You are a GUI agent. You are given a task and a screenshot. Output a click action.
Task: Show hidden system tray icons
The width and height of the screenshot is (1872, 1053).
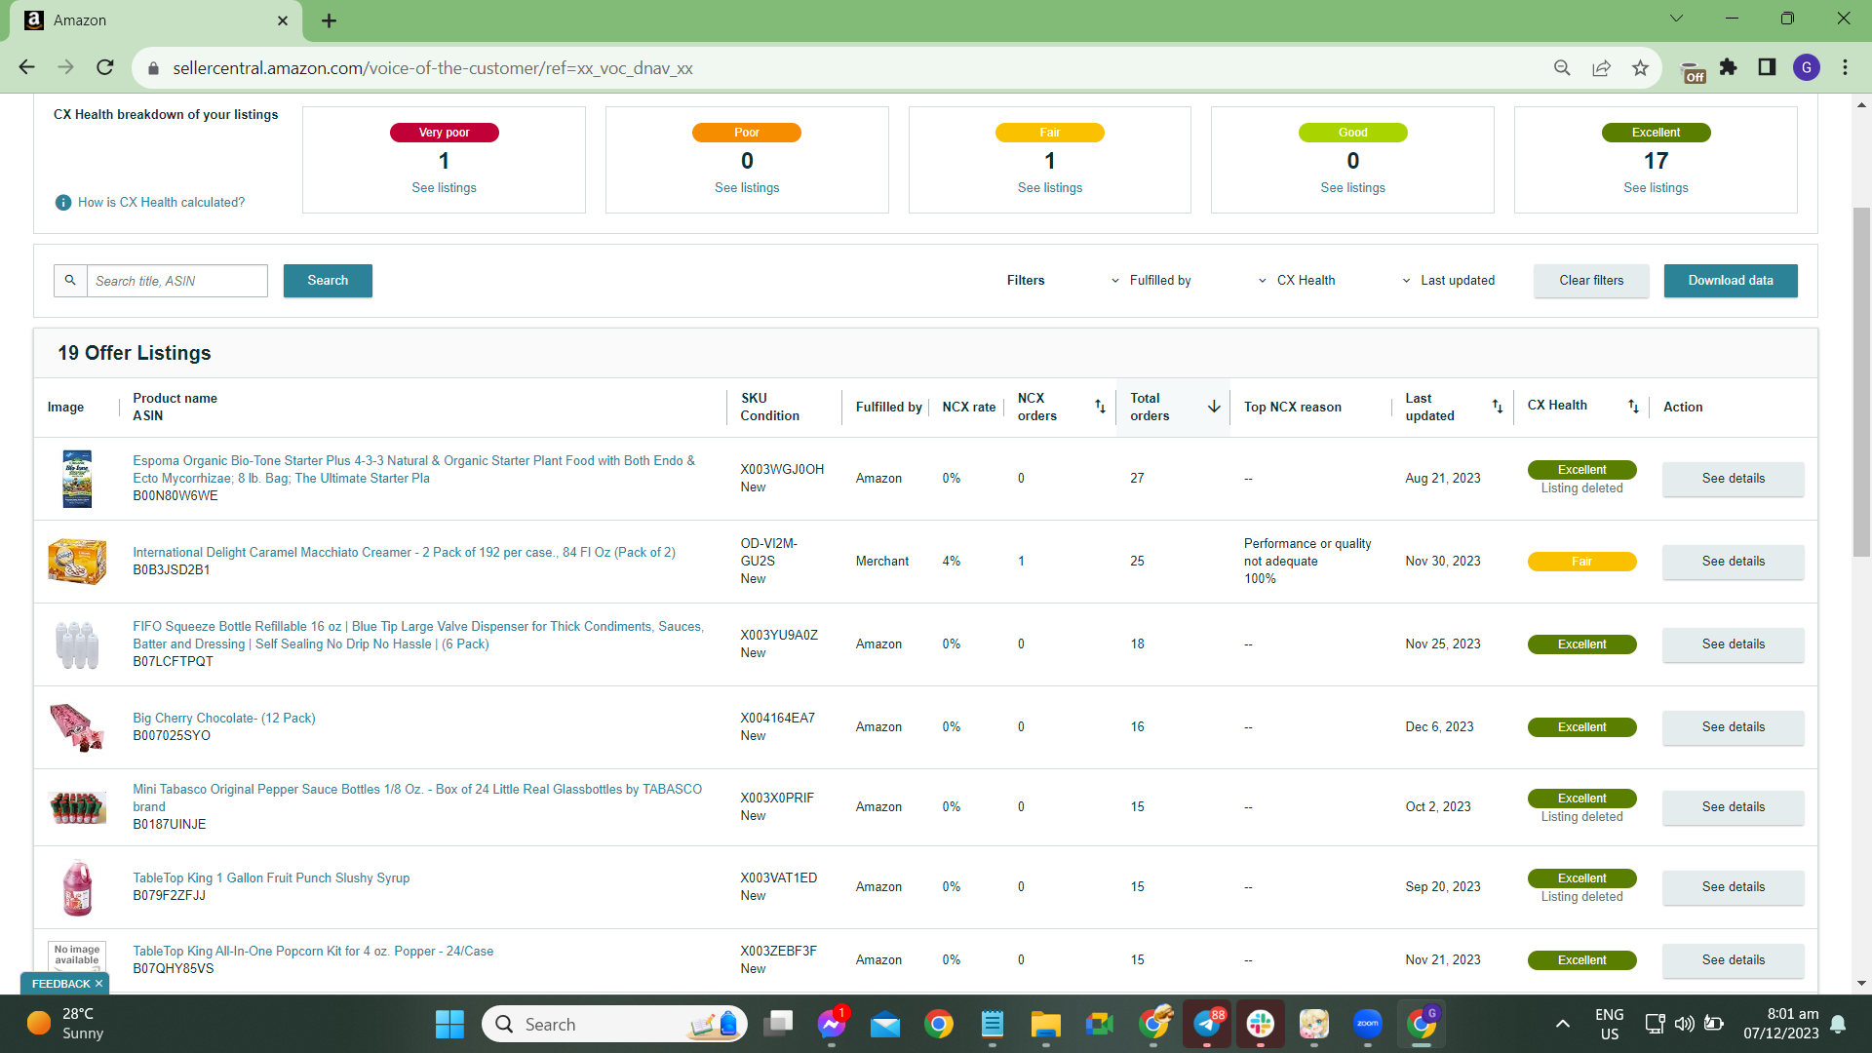1563,1024
